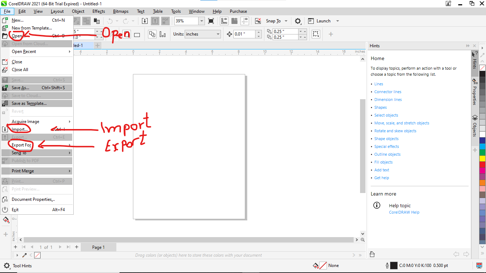Open the Special effects hint link
Image resolution: width=486 pixels, height=273 pixels.
tap(386, 146)
